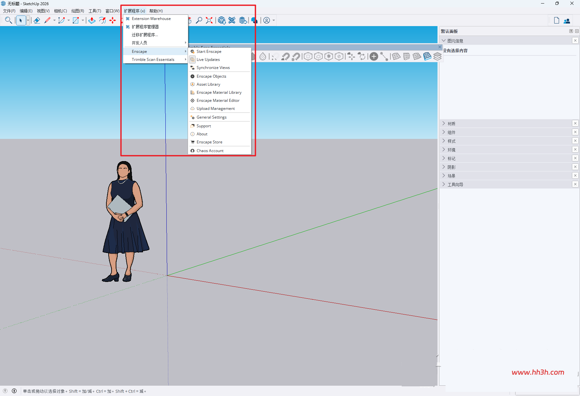Click the layered export toolbar icon
The height and width of the screenshot is (396, 580).
[243, 20]
